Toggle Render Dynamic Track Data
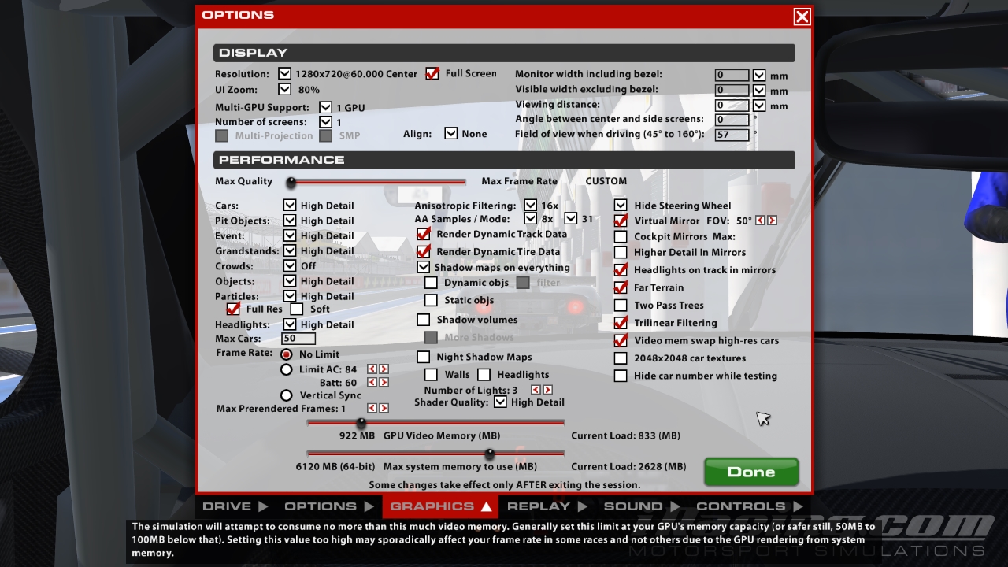 [424, 234]
